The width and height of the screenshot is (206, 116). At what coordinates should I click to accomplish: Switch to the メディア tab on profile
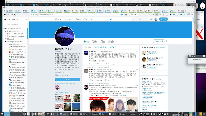(113, 47)
